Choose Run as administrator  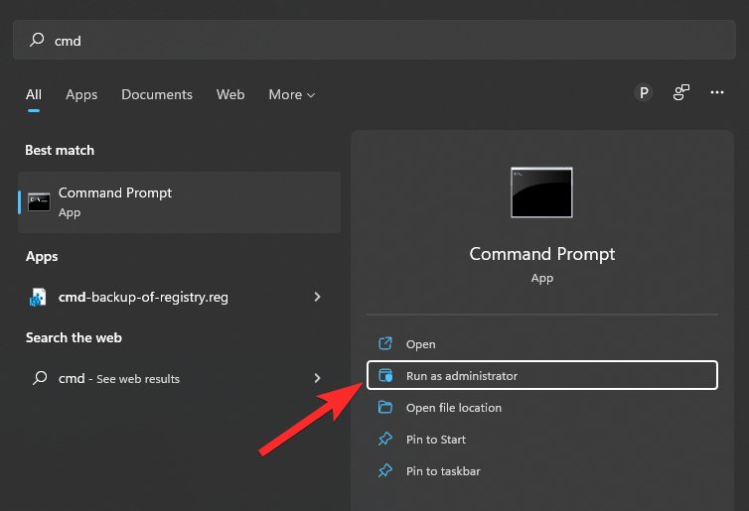coord(462,376)
